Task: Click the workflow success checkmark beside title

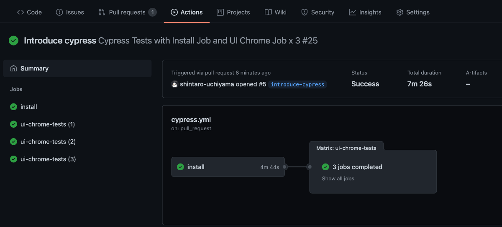Action: tap(14, 40)
